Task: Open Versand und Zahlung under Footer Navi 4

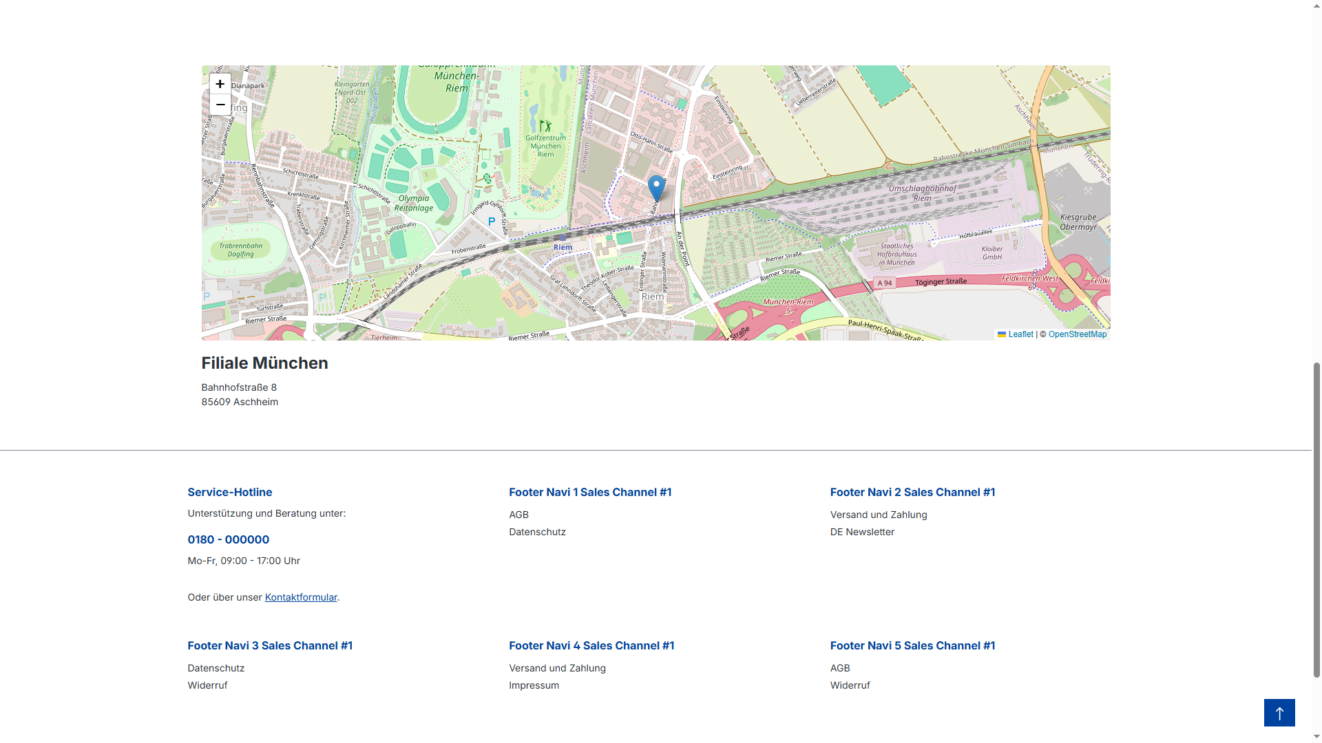Action: (x=557, y=668)
